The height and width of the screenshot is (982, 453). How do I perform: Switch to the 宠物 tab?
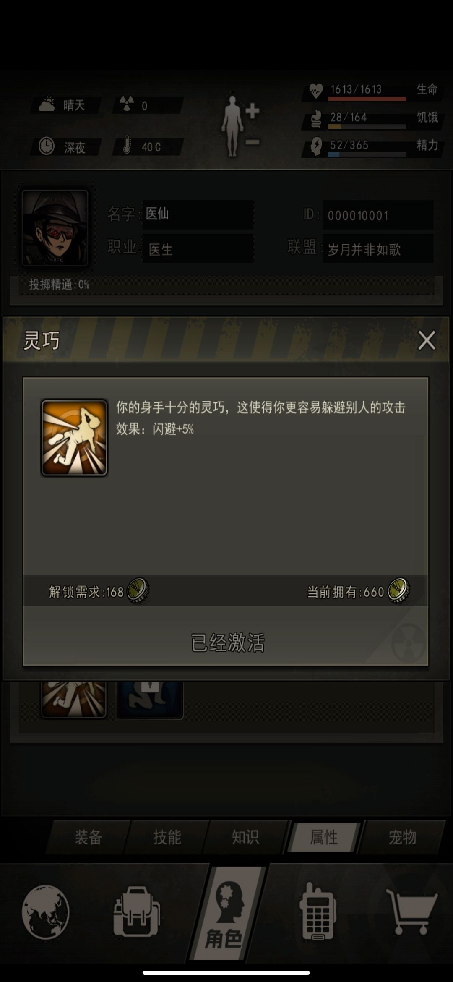402,837
